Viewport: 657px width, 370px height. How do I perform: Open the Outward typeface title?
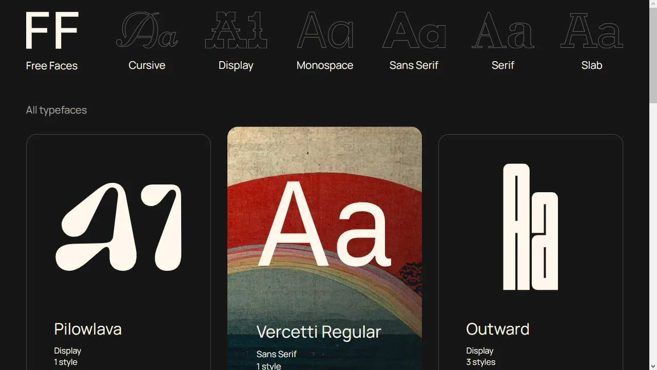[x=497, y=329]
